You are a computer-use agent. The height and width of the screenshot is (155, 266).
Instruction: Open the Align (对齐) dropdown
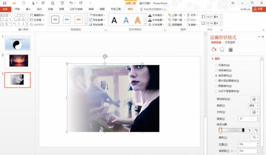pyautogui.click(x=192, y=15)
